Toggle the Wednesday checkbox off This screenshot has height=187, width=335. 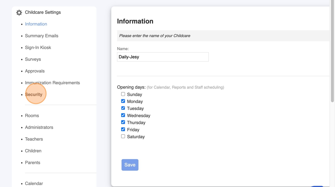123,115
